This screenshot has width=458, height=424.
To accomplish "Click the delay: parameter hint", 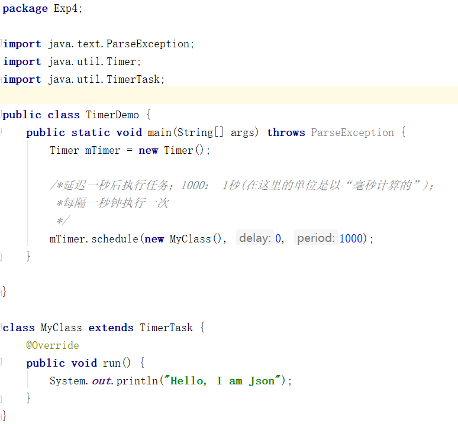I will pos(254,238).
